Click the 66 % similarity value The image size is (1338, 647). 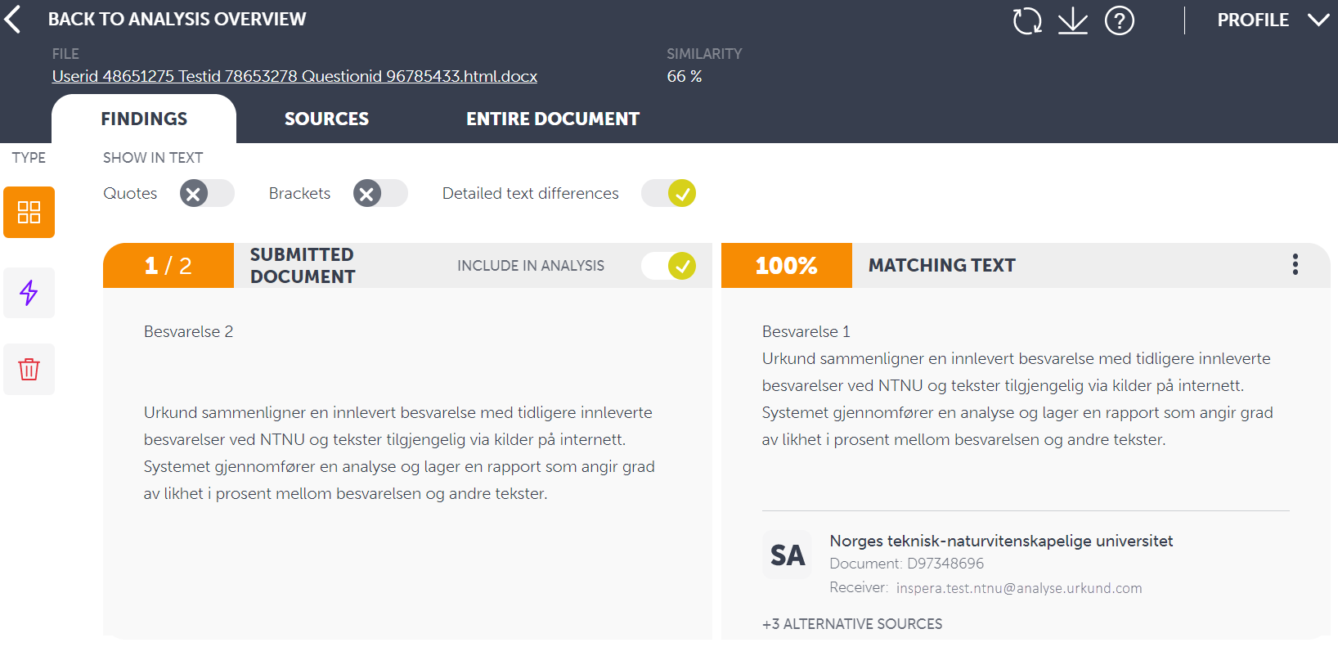point(685,76)
